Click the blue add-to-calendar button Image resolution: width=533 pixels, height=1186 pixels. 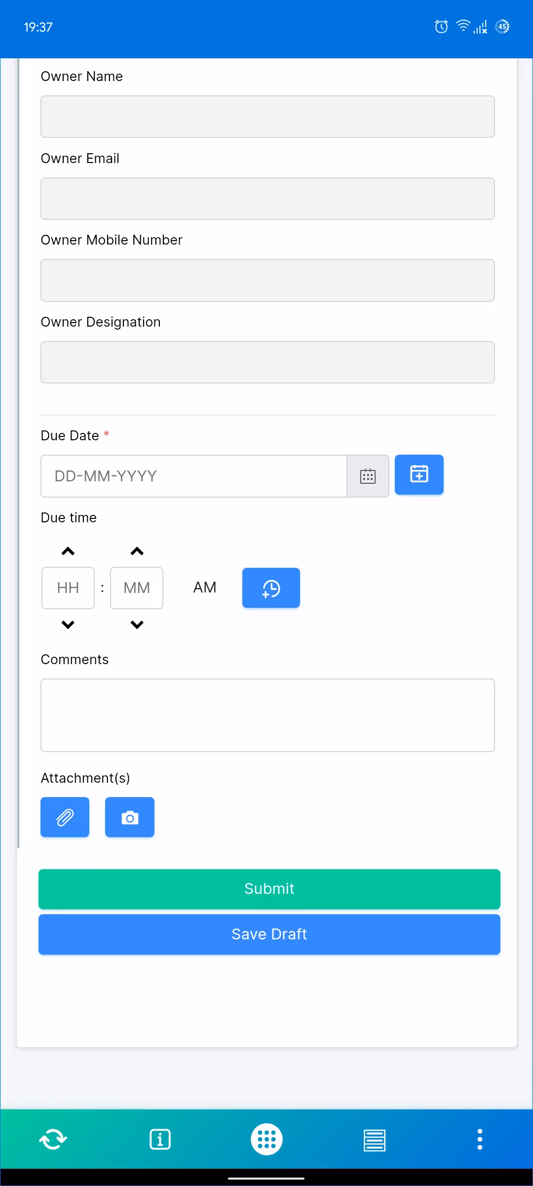click(x=419, y=474)
